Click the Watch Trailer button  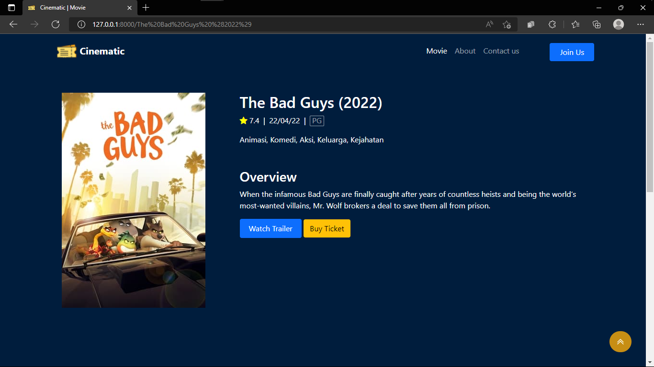pyautogui.click(x=271, y=228)
